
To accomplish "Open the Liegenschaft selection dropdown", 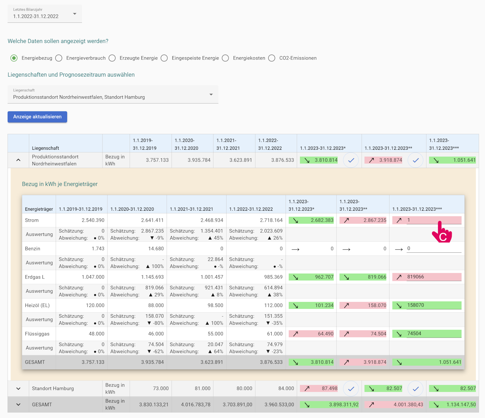I will [113, 94].
